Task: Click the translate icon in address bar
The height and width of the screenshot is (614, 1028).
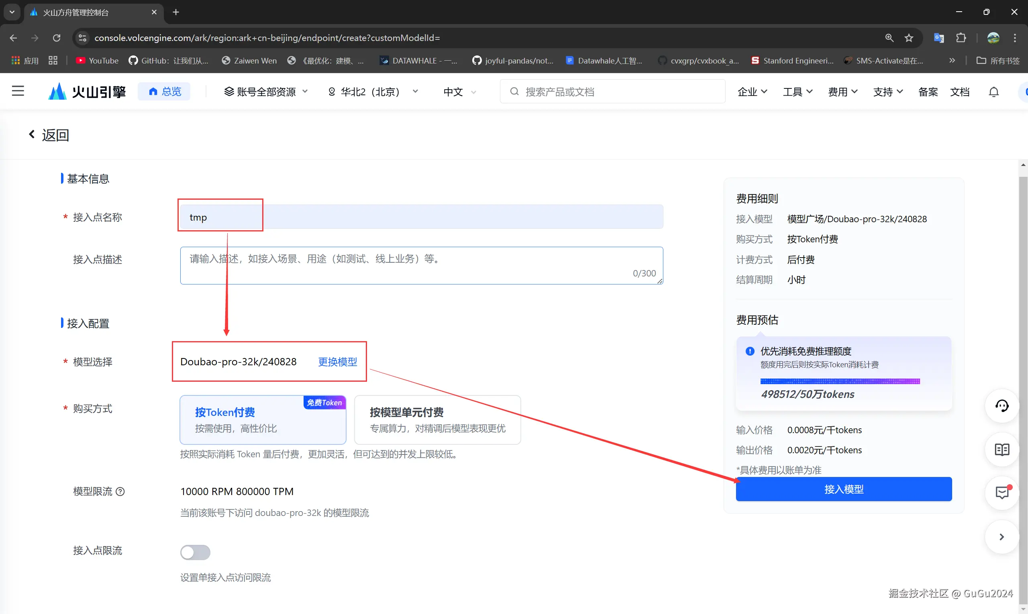Action: pyautogui.click(x=939, y=38)
